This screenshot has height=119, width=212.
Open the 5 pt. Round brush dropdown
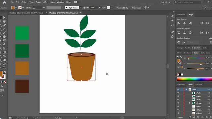[x=80, y=8]
